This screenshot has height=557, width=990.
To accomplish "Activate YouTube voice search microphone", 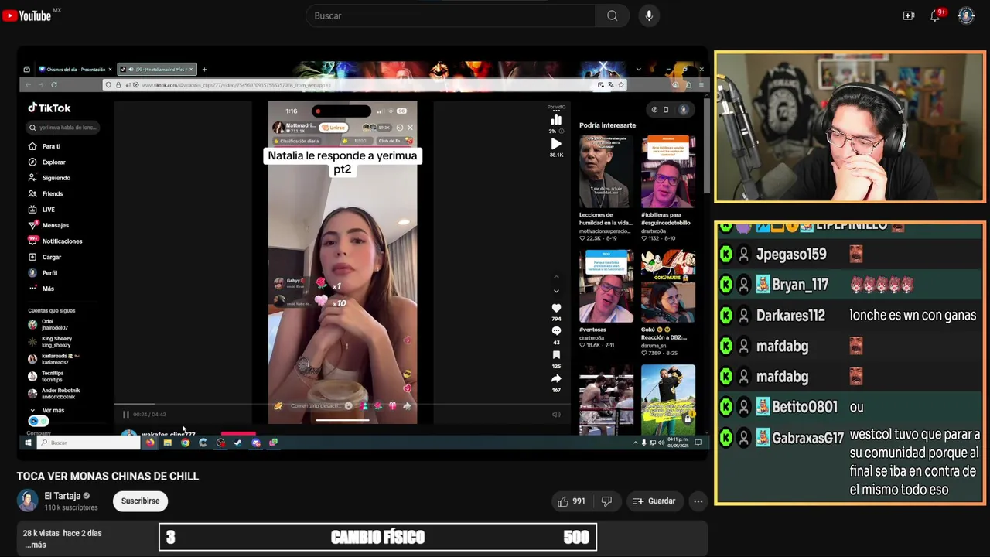I will (x=649, y=15).
